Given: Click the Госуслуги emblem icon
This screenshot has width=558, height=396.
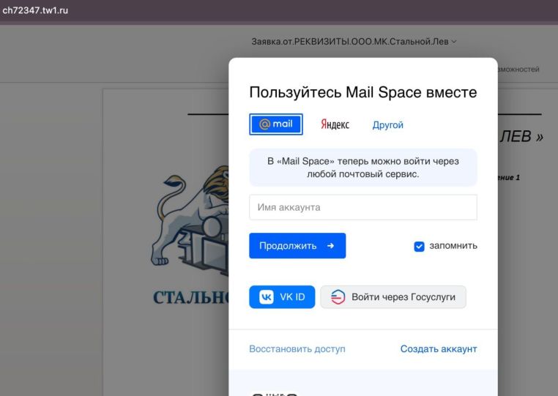Looking at the screenshot, I should click(337, 297).
